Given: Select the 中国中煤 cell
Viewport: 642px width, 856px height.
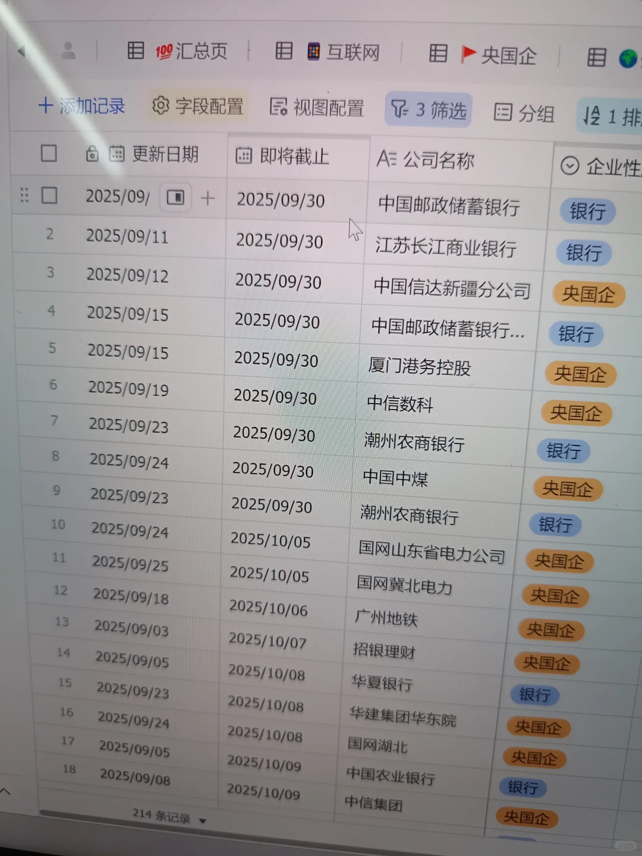Looking at the screenshot, I should pos(395,477).
